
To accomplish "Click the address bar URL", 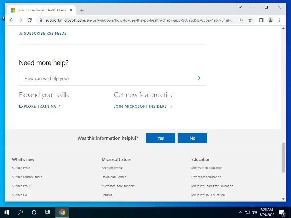I will click(x=139, y=20).
